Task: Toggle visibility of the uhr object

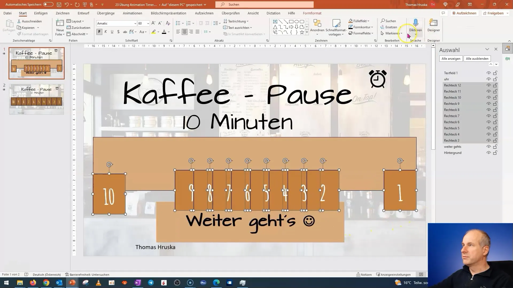Action: (488, 79)
